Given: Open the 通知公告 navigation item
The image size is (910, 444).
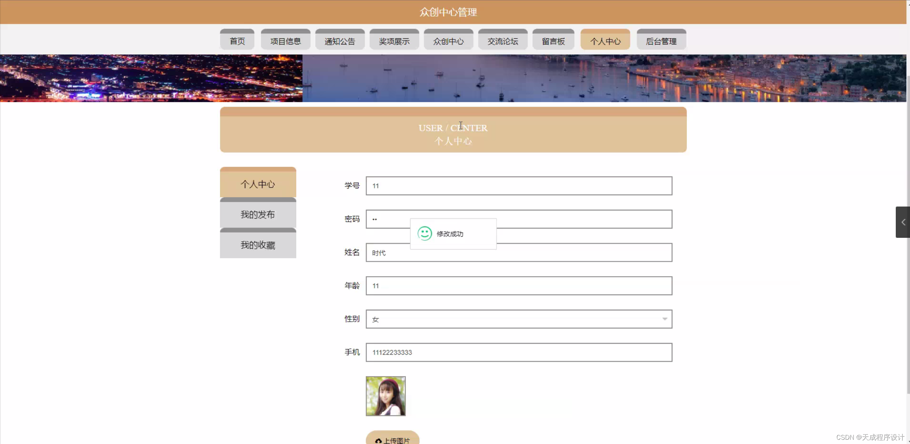Looking at the screenshot, I should pyautogui.click(x=339, y=40).
